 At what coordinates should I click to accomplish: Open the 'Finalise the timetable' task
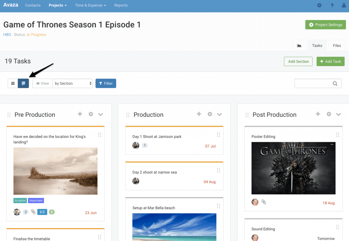pos(32,239)
